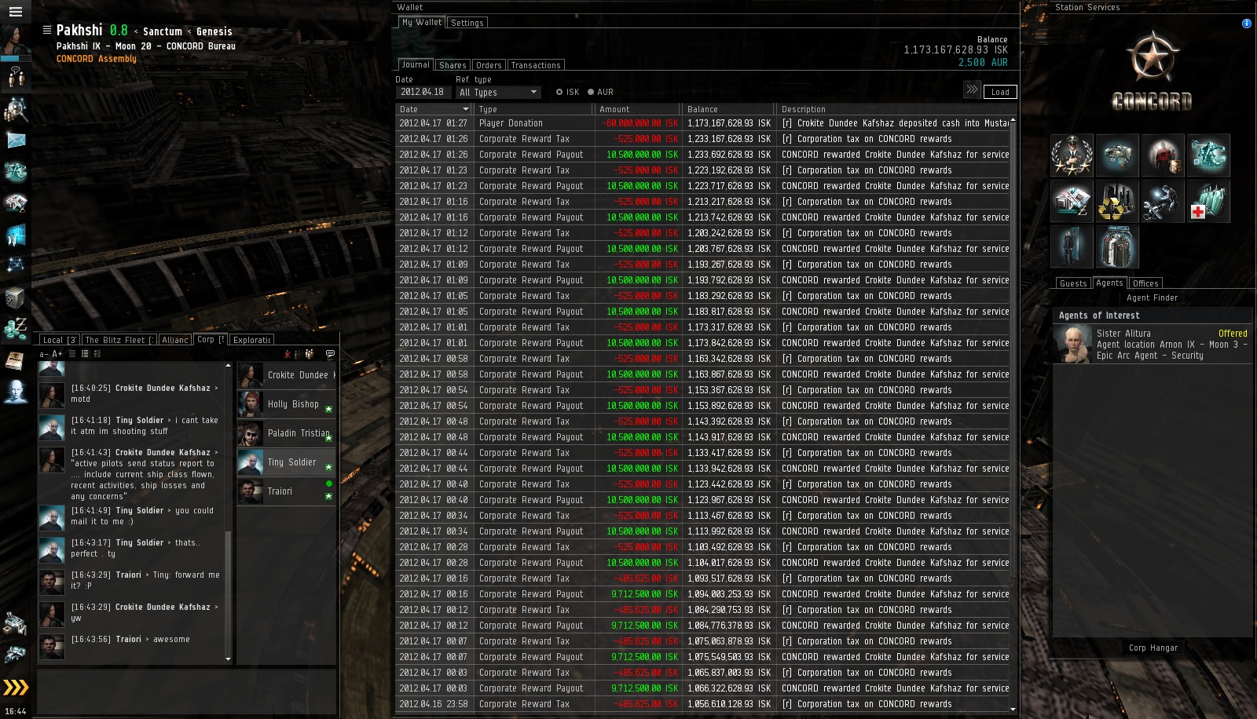This screenshot has height=719, width=1257.
Task: Click the Corp Hangar button
Action: click(x=1153, y=648)
